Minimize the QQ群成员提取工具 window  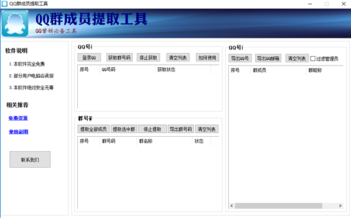[310, 4]
